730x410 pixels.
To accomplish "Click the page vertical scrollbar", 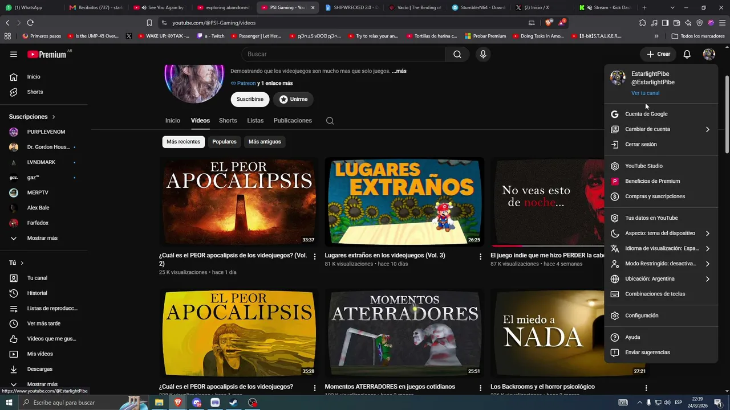I will click(x=727, y=114).
